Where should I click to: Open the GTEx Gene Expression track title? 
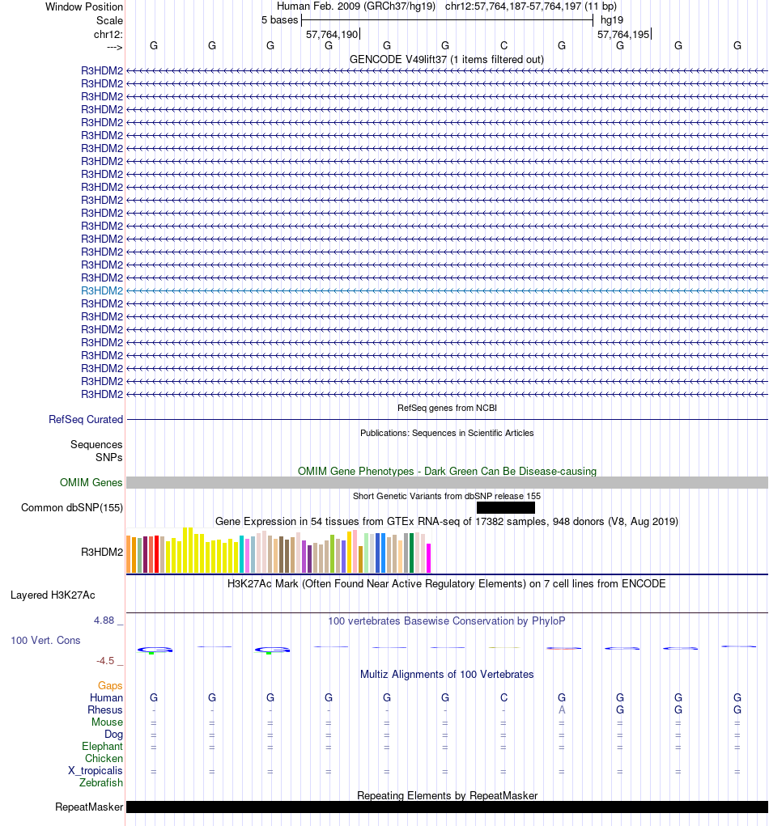pyautogui.click(x=447, y=522)
